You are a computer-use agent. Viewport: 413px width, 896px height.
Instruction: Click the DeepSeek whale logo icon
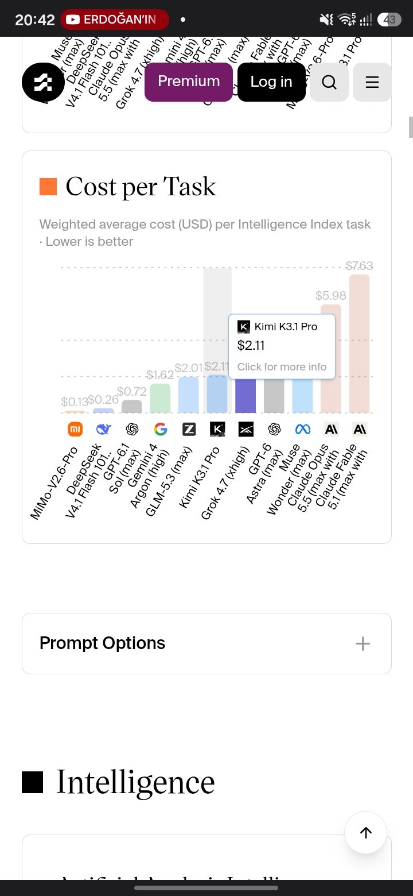coord(103,429)
